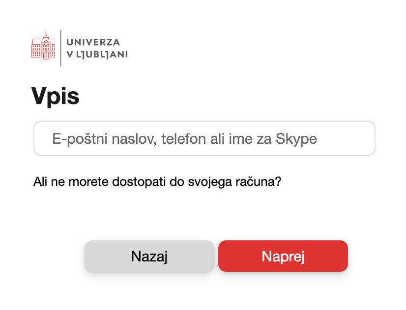The height and width of the screenshot is (310, 406).
Task: Click the red university building emblem
Action: [43, 47]
